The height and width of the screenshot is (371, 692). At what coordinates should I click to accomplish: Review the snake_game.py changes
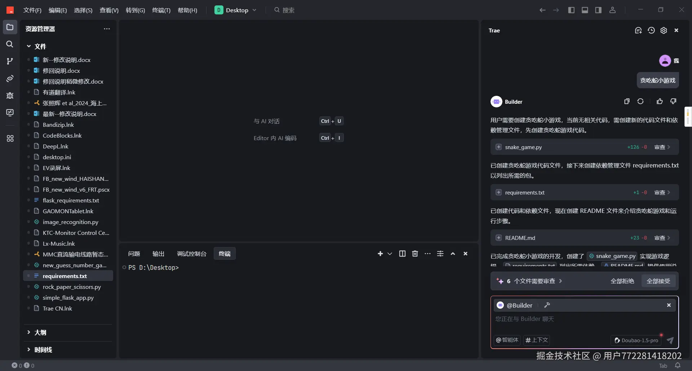point(662,147)
